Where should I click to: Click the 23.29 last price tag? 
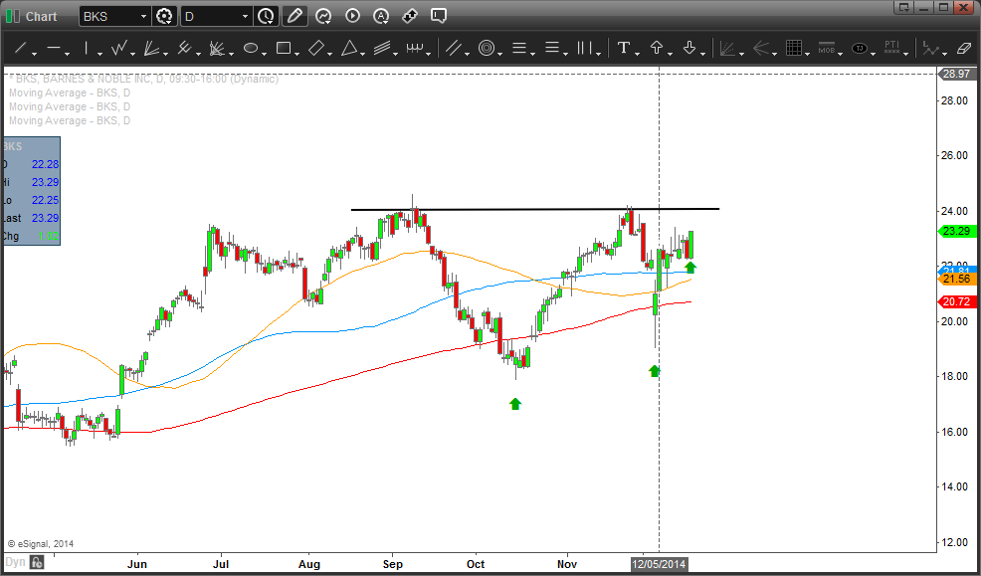coord(956,232)
